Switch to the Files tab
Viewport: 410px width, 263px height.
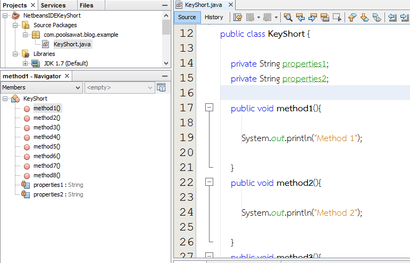86,5
